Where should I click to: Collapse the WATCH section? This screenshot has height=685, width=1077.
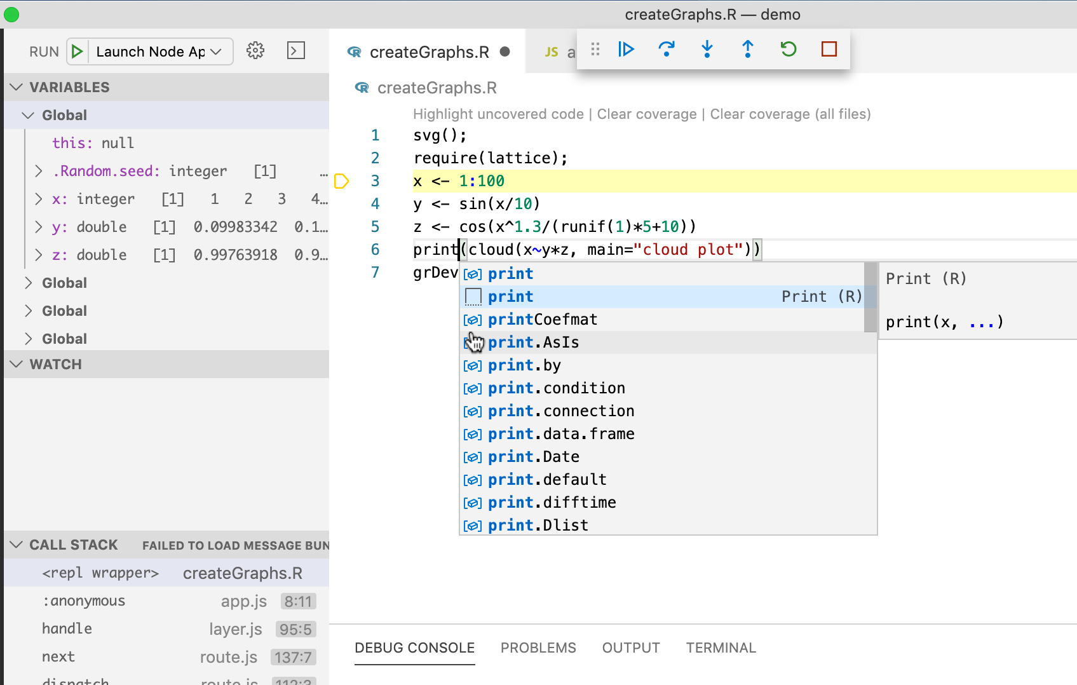coord(17,364)
